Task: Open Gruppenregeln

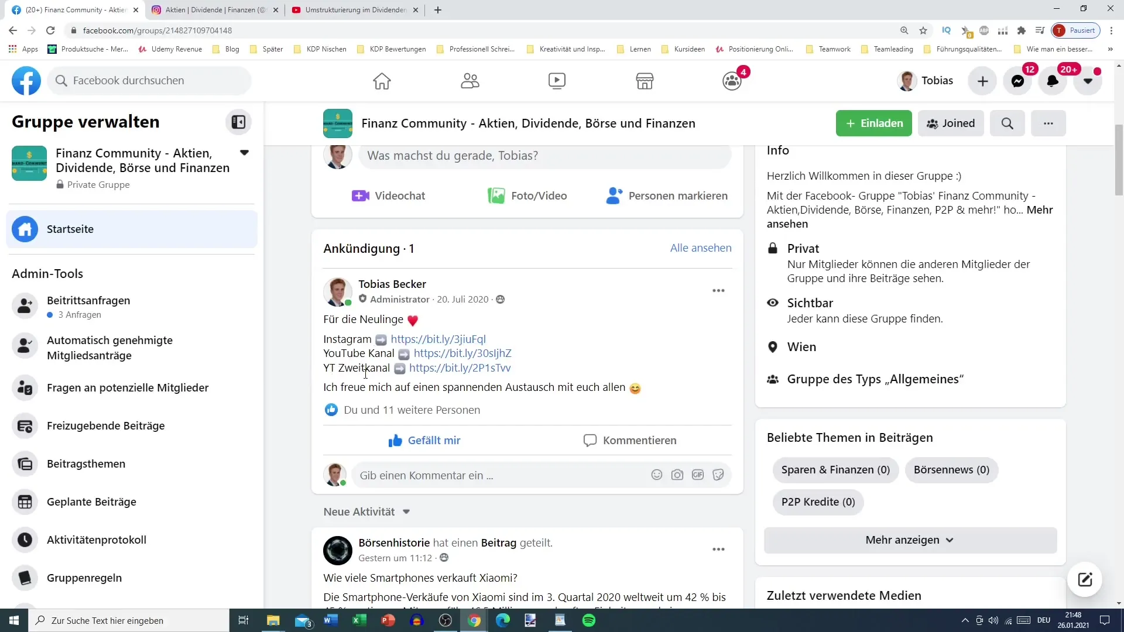Action: (132, 578)
